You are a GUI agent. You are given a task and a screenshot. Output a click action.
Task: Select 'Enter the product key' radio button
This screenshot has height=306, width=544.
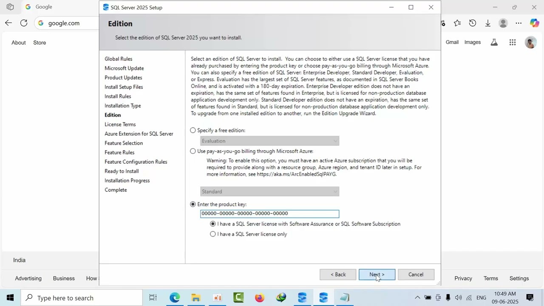(193, 204)
